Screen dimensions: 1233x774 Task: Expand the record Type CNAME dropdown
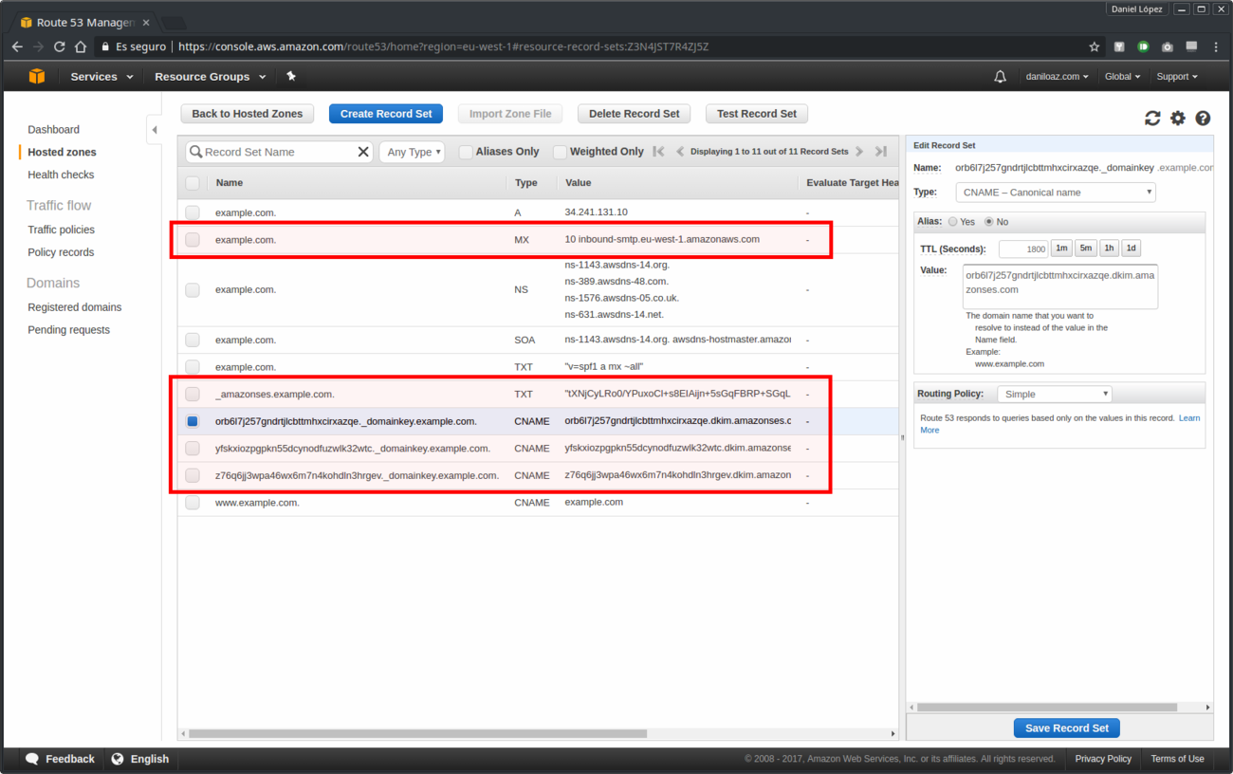tap(1055, 193)
